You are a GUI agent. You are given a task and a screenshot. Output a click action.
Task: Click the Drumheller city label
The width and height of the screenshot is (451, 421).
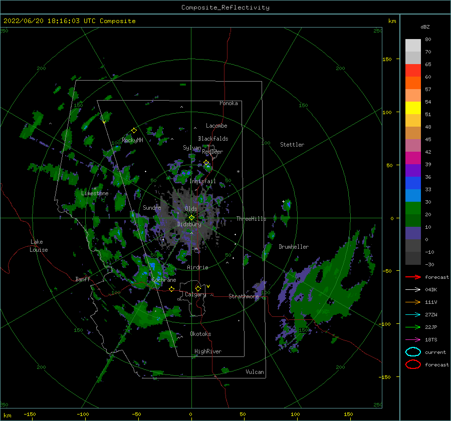[294, 247]
